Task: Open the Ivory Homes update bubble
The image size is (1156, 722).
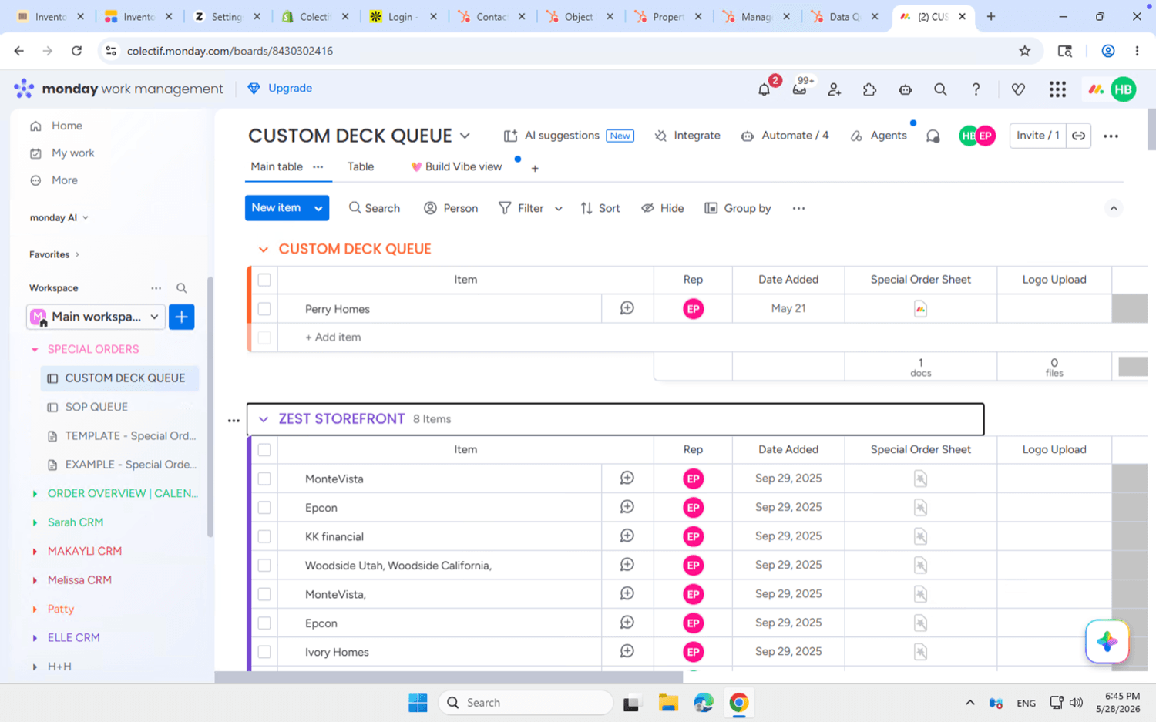Action: coord(627,652)
